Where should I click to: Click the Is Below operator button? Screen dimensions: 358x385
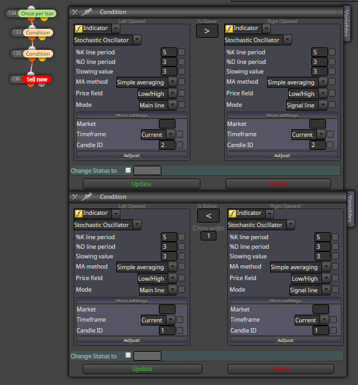click(x=208, y=216)
